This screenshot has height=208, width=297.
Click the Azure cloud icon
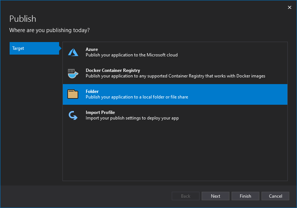pos(73,52)
